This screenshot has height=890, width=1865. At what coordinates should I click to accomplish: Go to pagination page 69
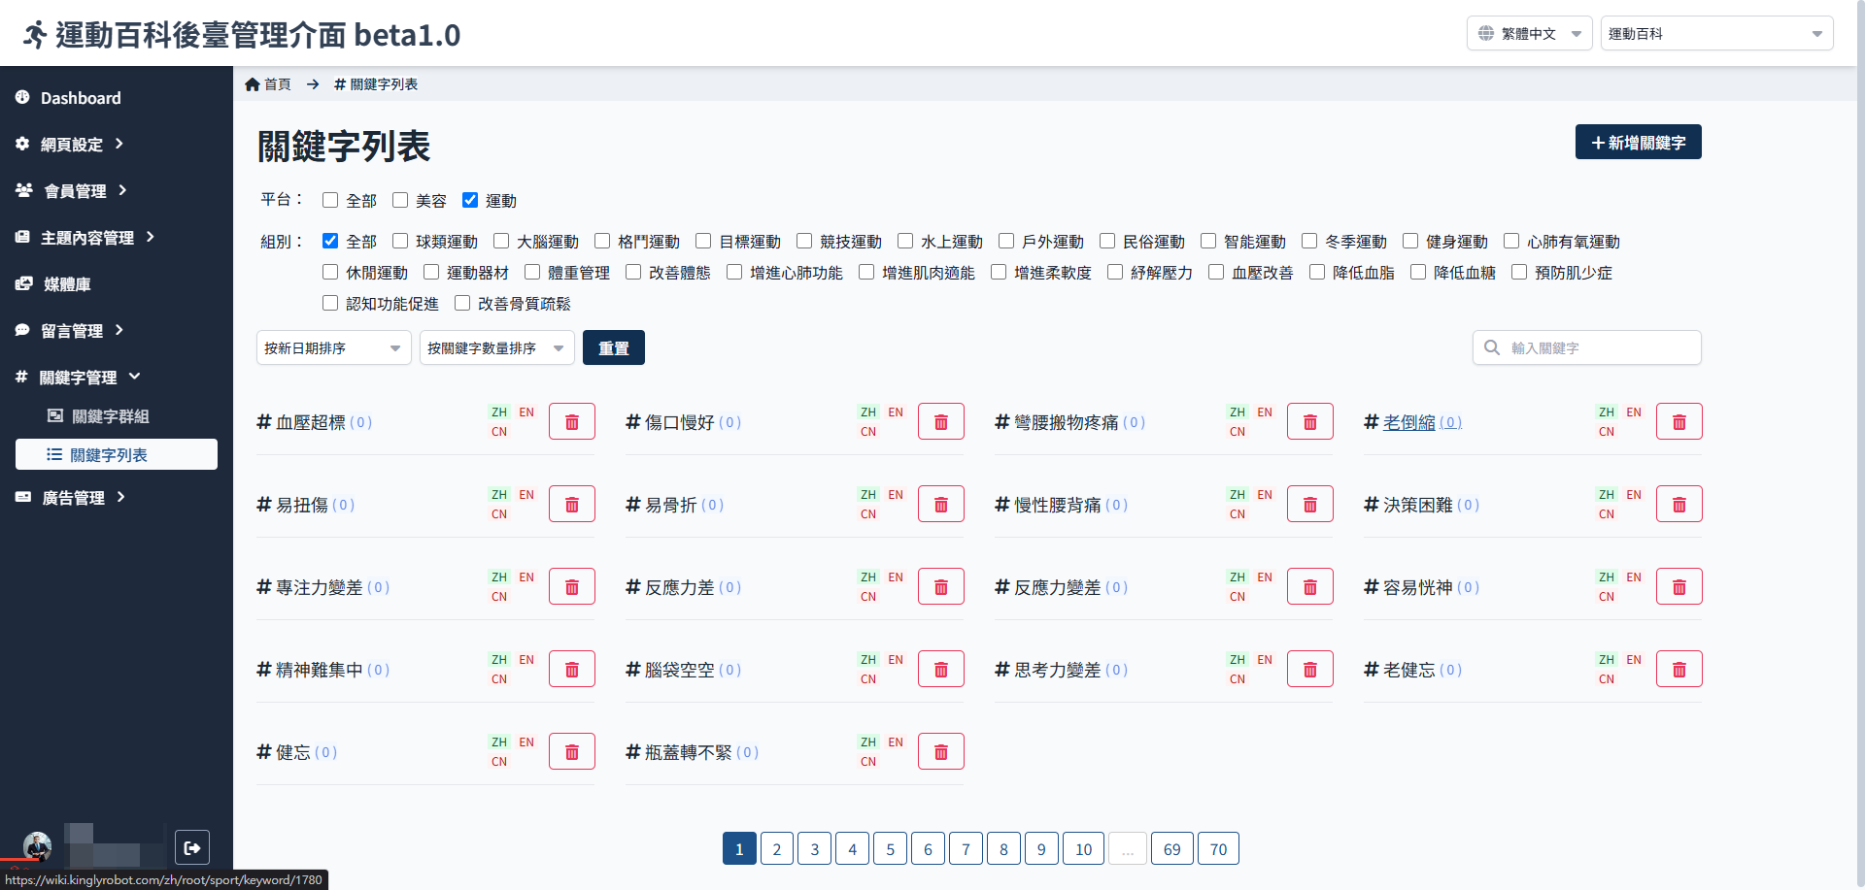[1171, 849]
